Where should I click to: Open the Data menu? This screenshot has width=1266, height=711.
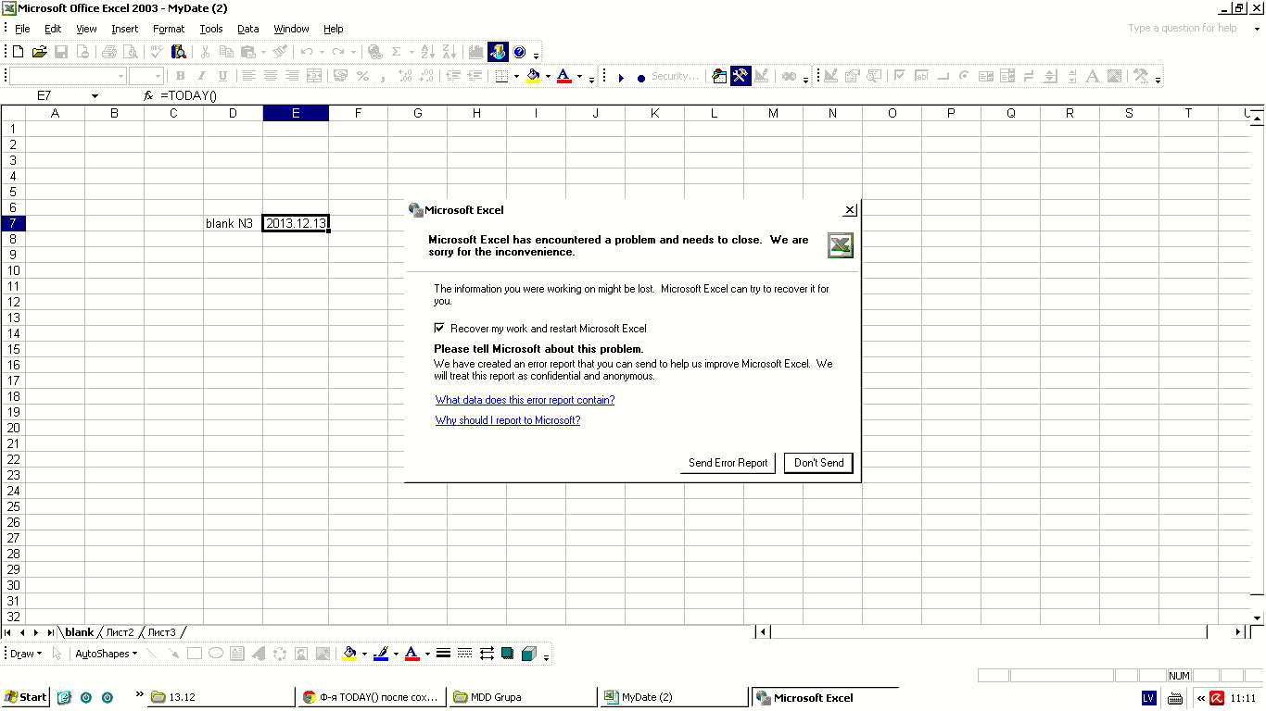point(248,29)
